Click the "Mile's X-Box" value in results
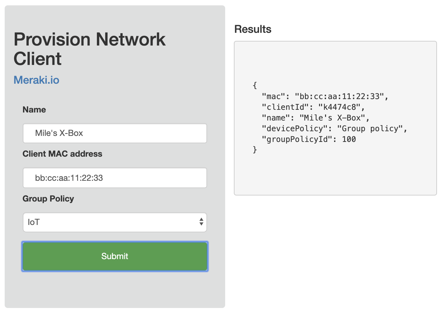The height and width of the screenshot is (314, 445). [332, 118]
